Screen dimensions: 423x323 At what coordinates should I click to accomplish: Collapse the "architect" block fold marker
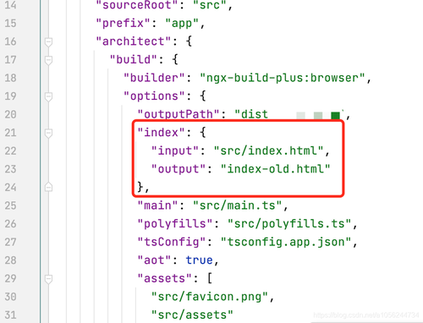(48, 42)
